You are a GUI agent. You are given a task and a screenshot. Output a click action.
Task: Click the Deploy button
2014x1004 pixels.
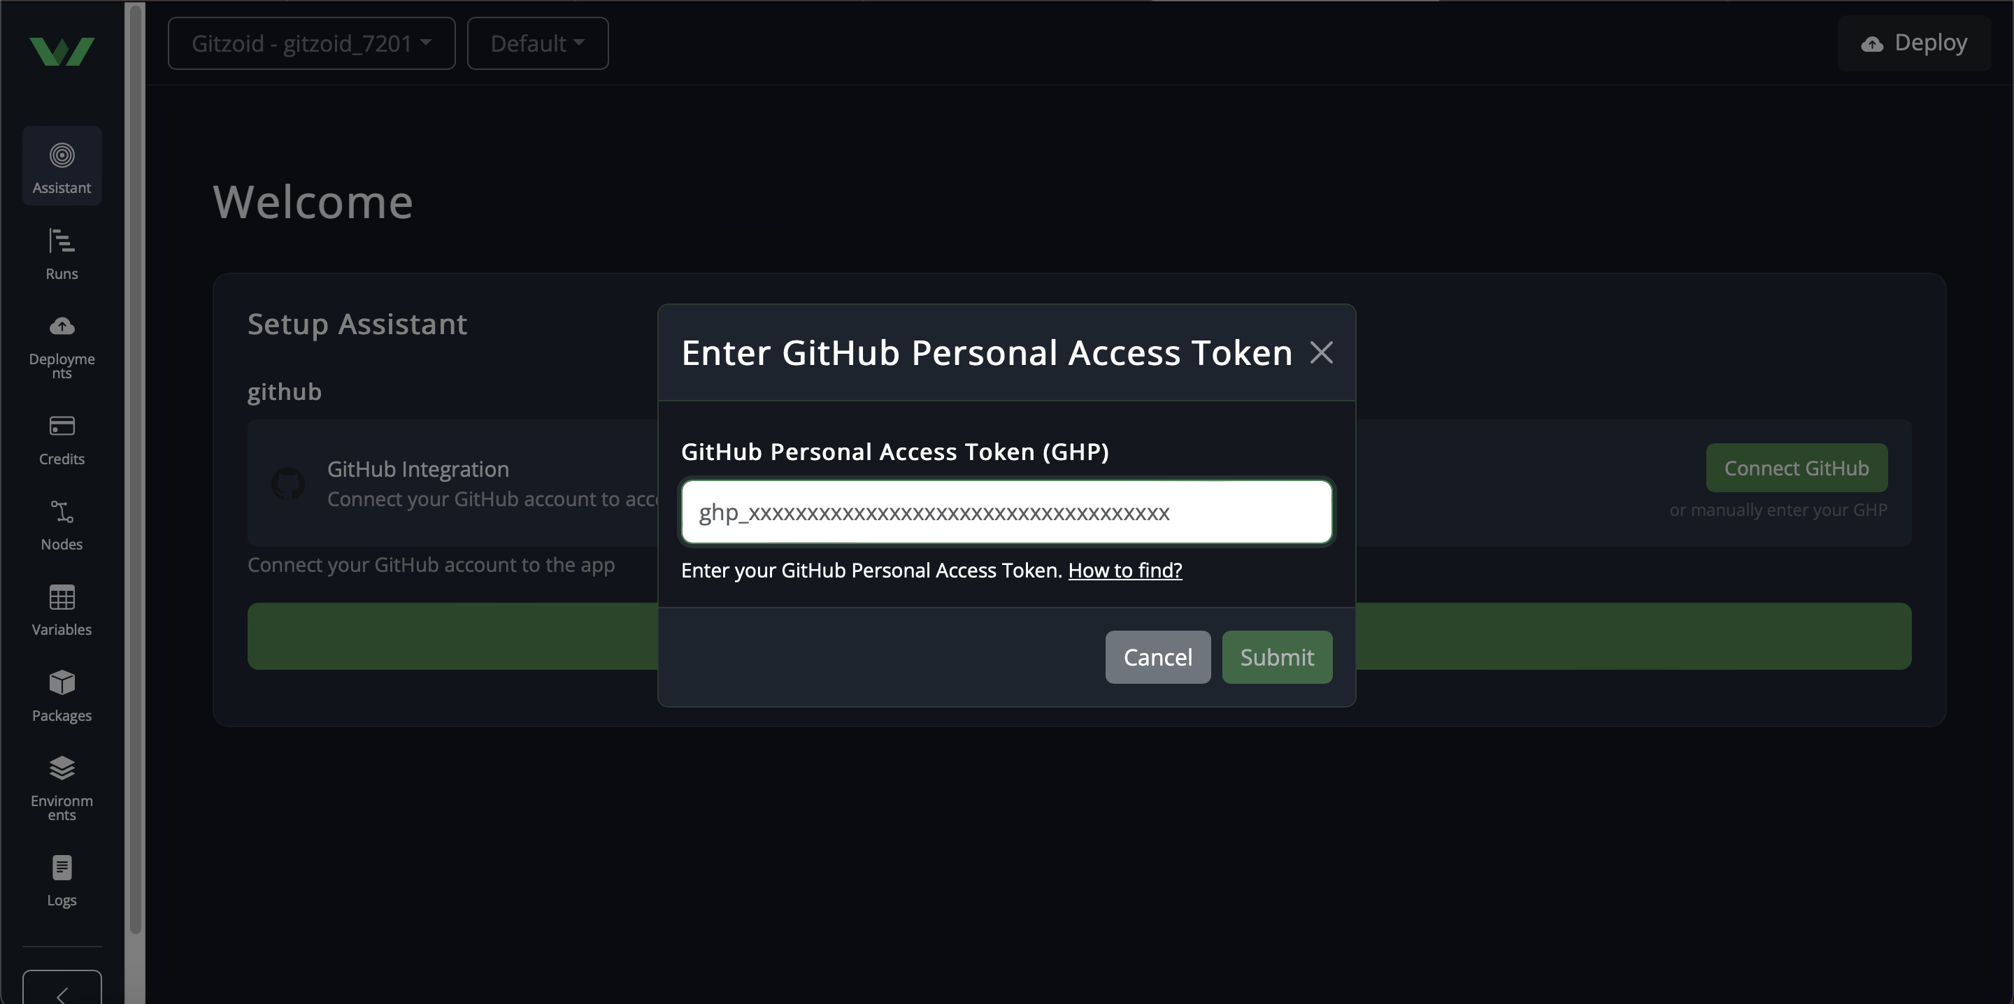(1914, 43)
